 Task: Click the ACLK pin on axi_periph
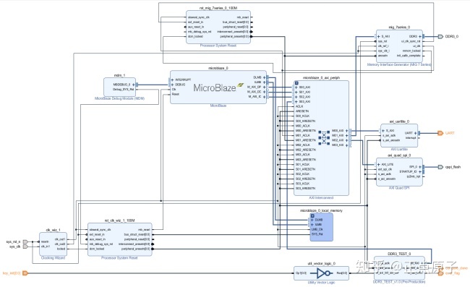[x=299, y=106]
